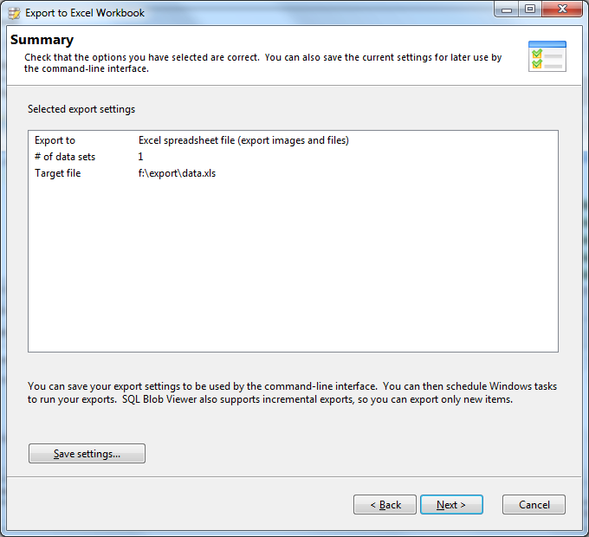
Task: Cancel the export wizard
Action: [534, 505]
